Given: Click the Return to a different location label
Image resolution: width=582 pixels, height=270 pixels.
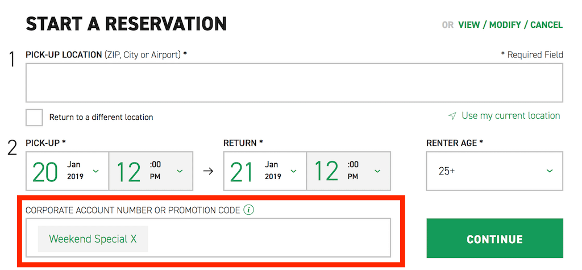Looking at the screenshot, I should tap(101, 117).
